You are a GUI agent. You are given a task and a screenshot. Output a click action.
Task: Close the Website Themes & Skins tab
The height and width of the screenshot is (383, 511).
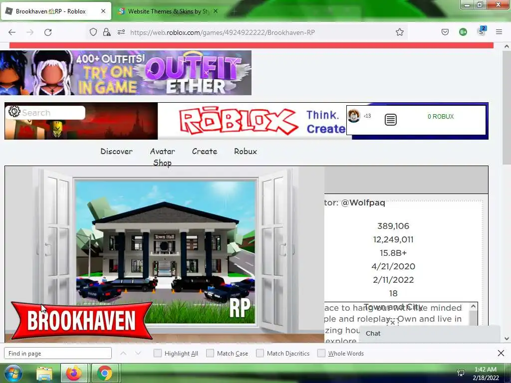(x=216, y=11)
